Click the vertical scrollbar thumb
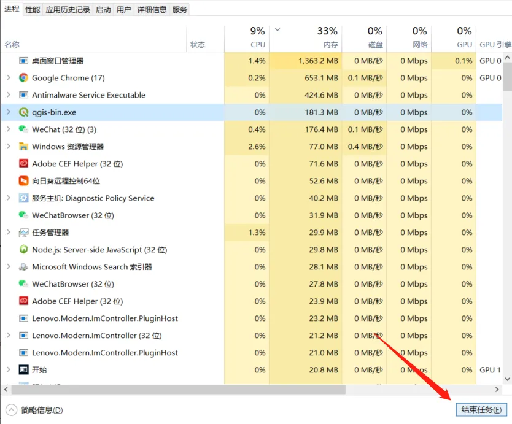Viewport: 512px width, 424px height. (507, 76)
